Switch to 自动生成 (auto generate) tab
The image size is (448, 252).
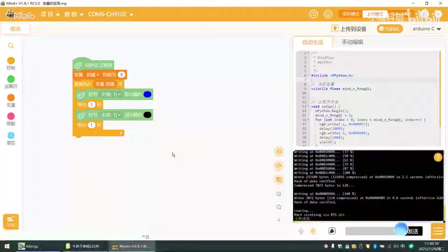click(x=313, y=42)
